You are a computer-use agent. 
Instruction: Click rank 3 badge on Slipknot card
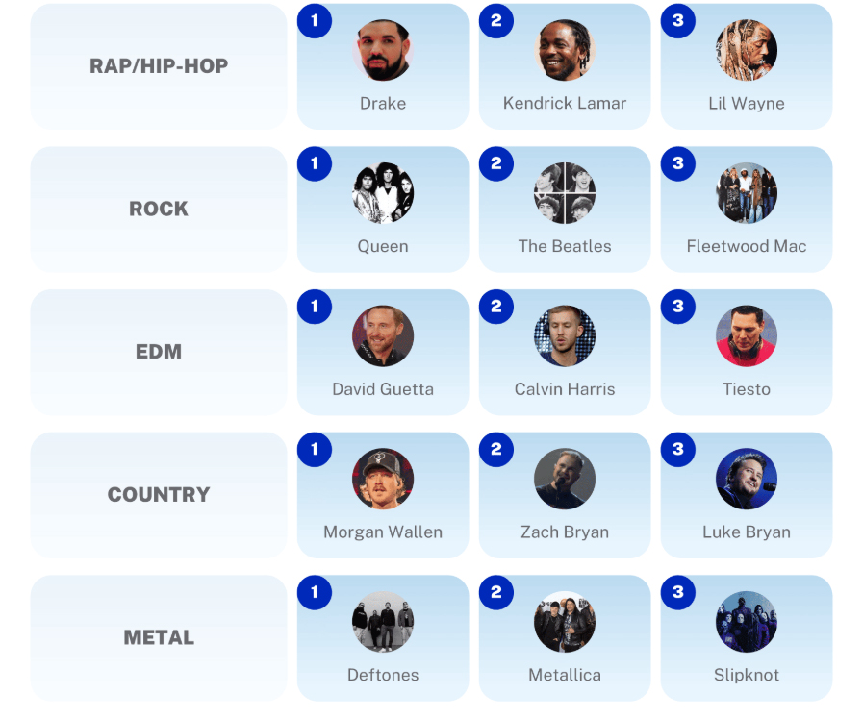(678, 592)
